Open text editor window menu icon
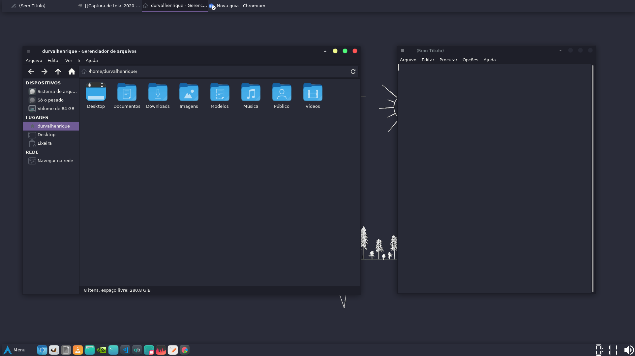Screen dimensions: 635x356 click(x=402, y=50)
